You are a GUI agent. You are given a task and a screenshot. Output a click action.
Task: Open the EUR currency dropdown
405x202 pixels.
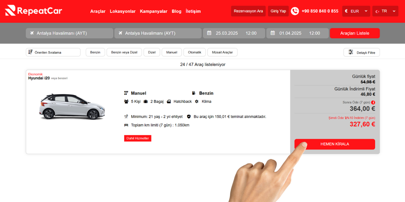[356, 11]
